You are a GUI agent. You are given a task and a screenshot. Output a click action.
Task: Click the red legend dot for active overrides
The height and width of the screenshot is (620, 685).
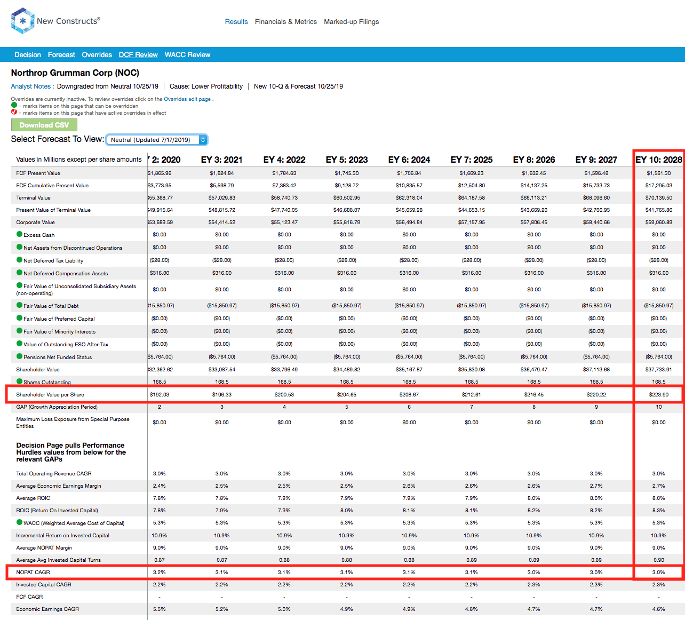[14, 112]
